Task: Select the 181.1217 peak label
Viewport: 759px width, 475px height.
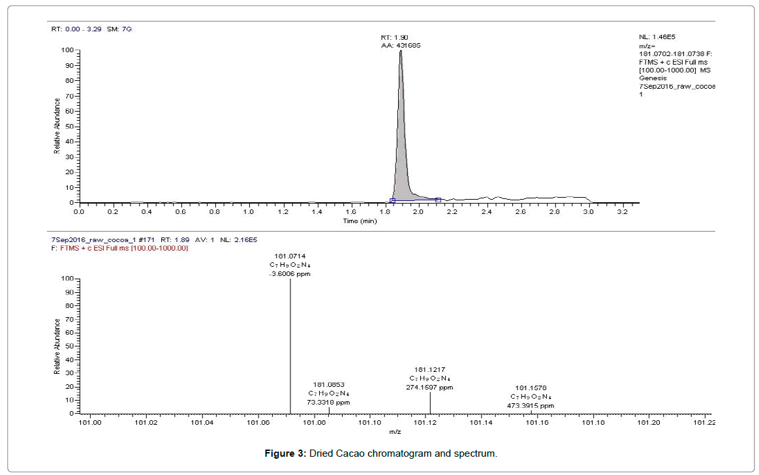Action: [x=429, y=370]
